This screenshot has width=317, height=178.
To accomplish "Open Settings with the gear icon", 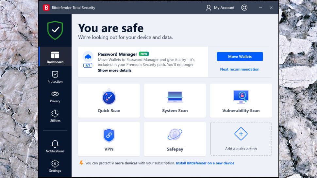I will coord(55,166).
